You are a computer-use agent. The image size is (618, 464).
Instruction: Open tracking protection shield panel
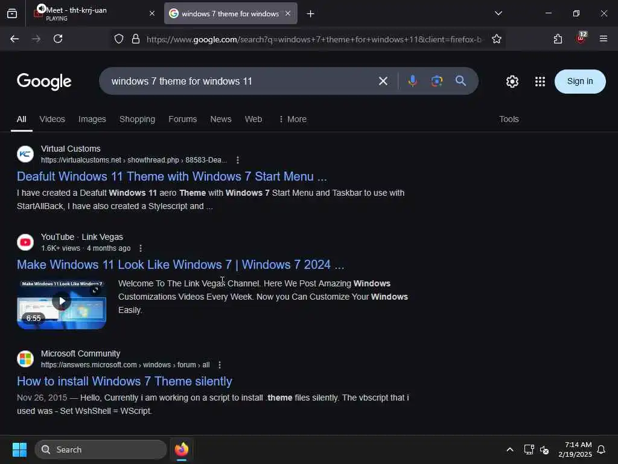point(119,39)
